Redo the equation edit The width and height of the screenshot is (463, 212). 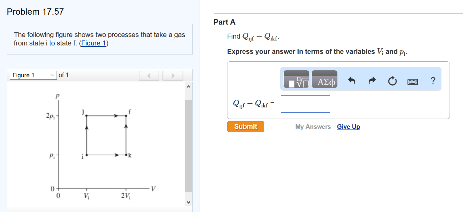pyautogui.click(x=372, y=81)
